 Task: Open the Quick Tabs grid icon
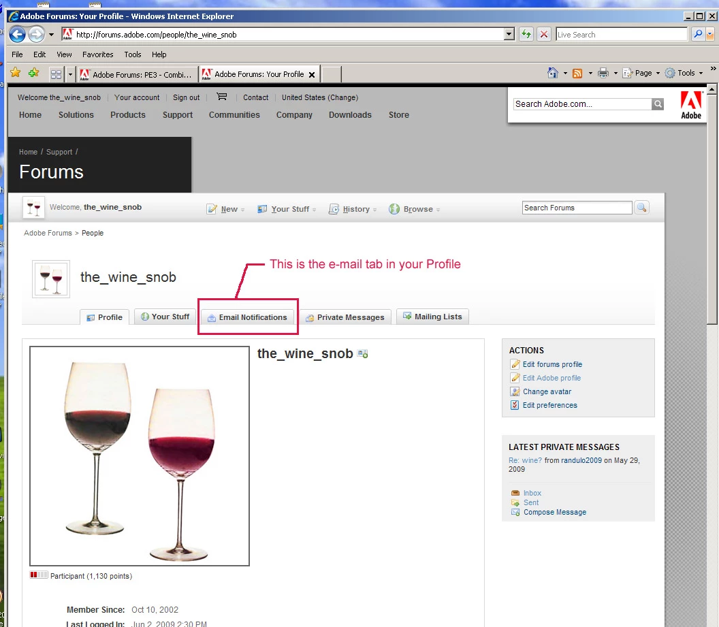pyautogui.click(x=56, y=74)
